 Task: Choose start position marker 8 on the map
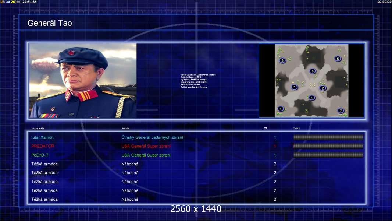[313, 71]
